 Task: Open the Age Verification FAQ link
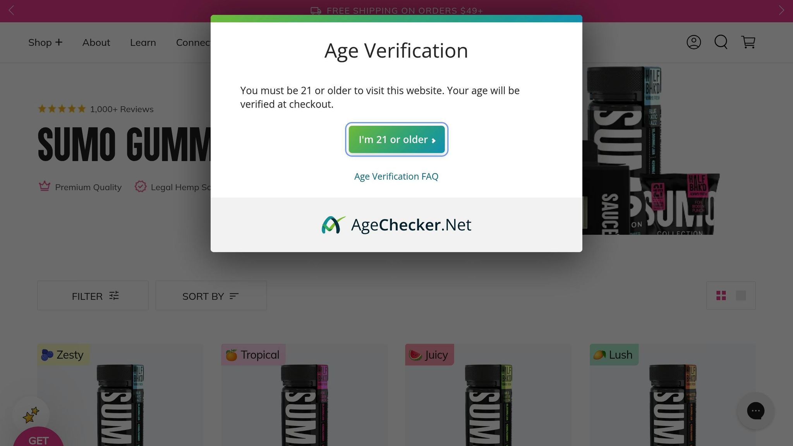tap(396, 177)
